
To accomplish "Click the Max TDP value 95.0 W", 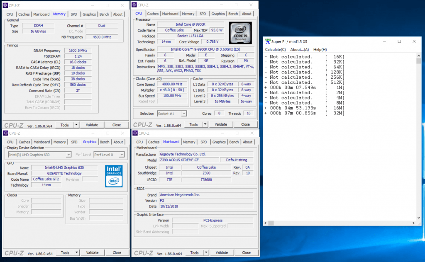I will click(x=217, y=30).
